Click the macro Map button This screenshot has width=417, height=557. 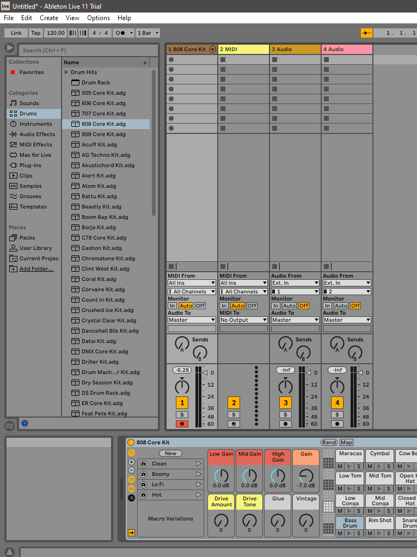[x=346, y=442]
